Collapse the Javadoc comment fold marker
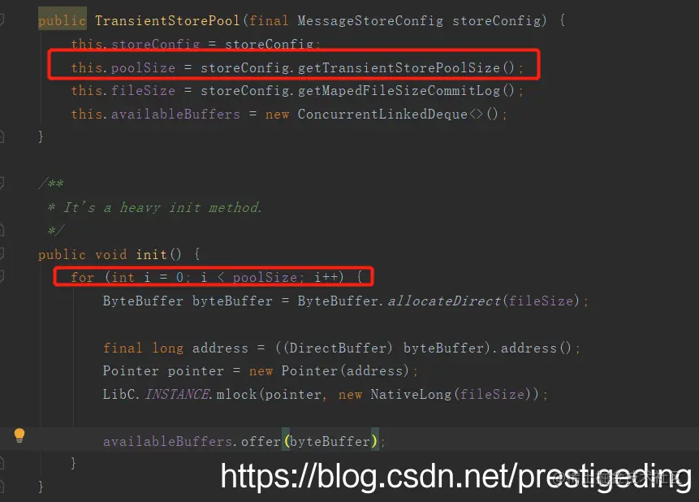The width and height of the screenshot is (699, 502). (2, 183)
